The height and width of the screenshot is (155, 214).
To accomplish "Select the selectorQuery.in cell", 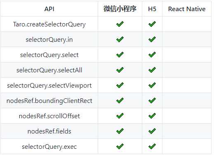I will tap(49, 40).
